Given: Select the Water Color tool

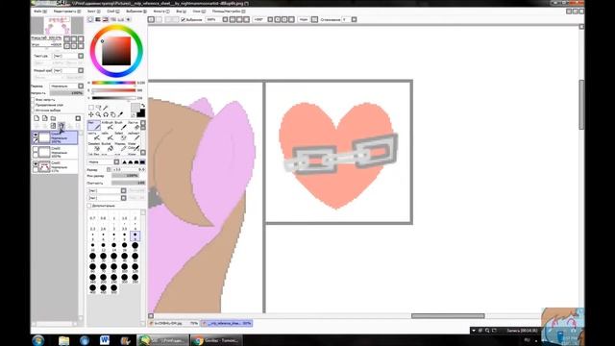Looking at the screenshot, I should pyautogui.click(x=134, y=146).
